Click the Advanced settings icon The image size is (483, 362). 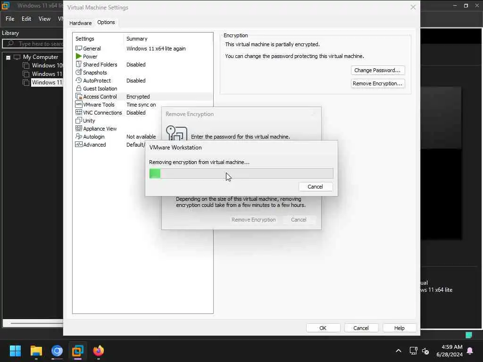coord(79,144)
